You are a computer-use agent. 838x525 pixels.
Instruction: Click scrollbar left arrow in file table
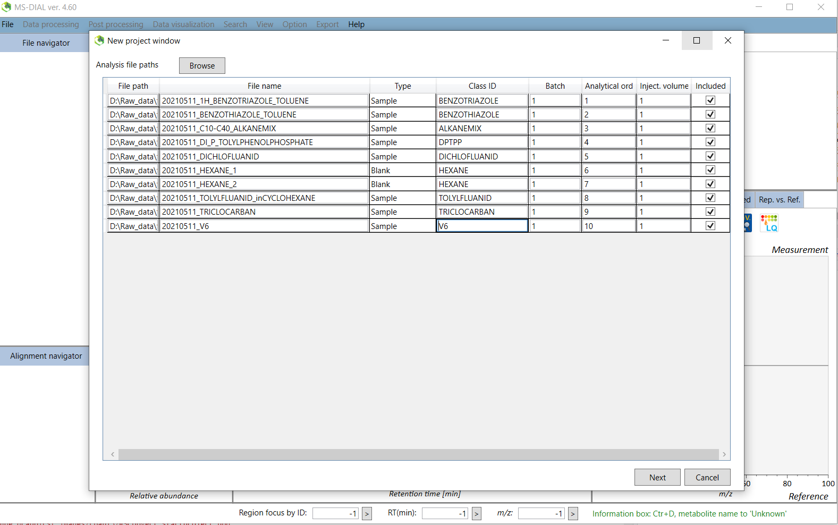(113, 454)
